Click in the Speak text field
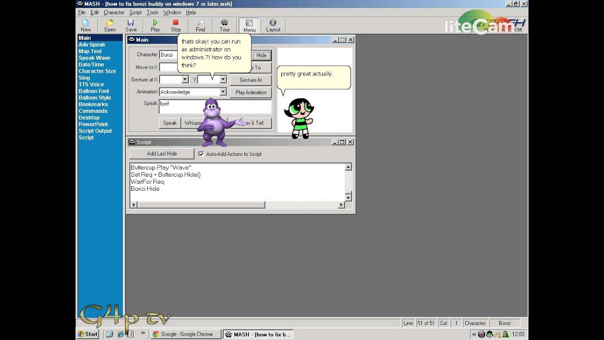 coord(215,107)
